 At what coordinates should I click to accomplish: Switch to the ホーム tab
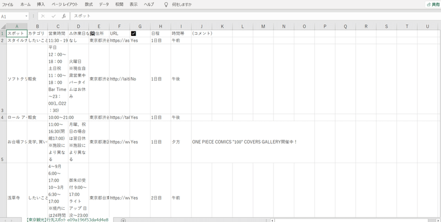(x=25, y=4)
